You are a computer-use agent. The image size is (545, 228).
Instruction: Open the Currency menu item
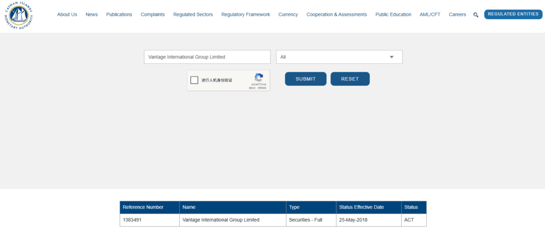pyautogui.click(x=288, y=14)
